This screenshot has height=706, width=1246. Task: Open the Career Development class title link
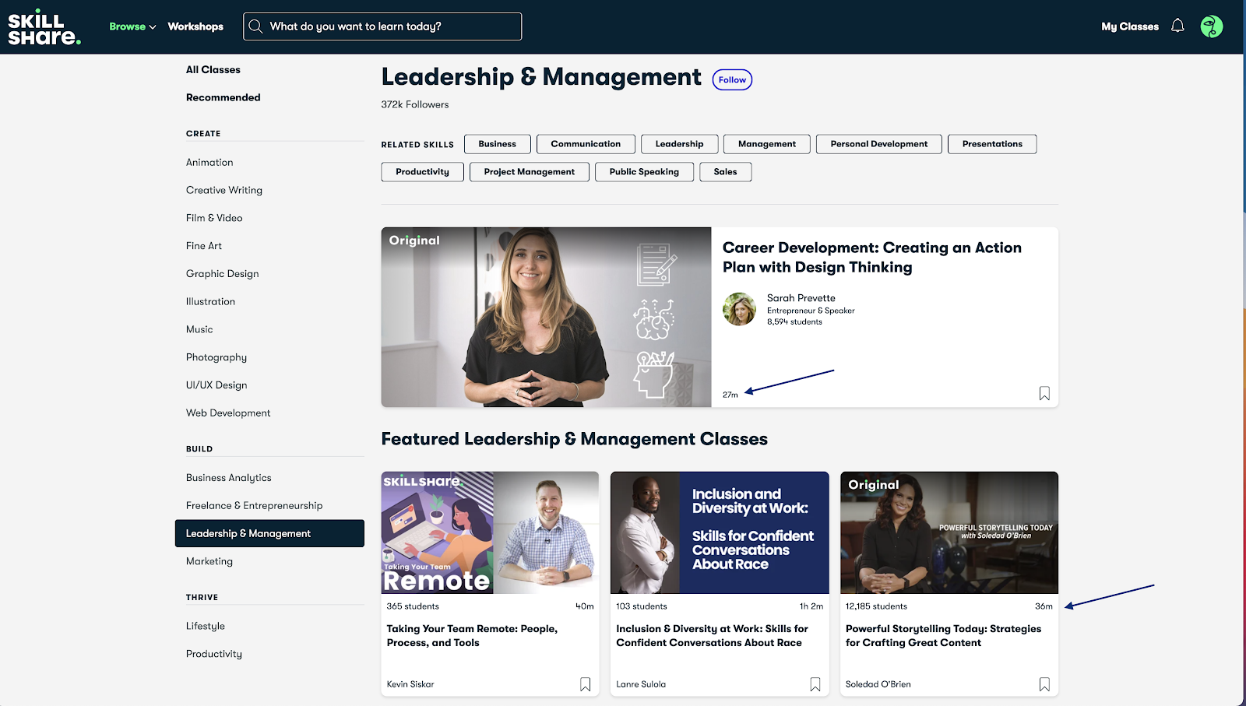(x=872, y=258)
